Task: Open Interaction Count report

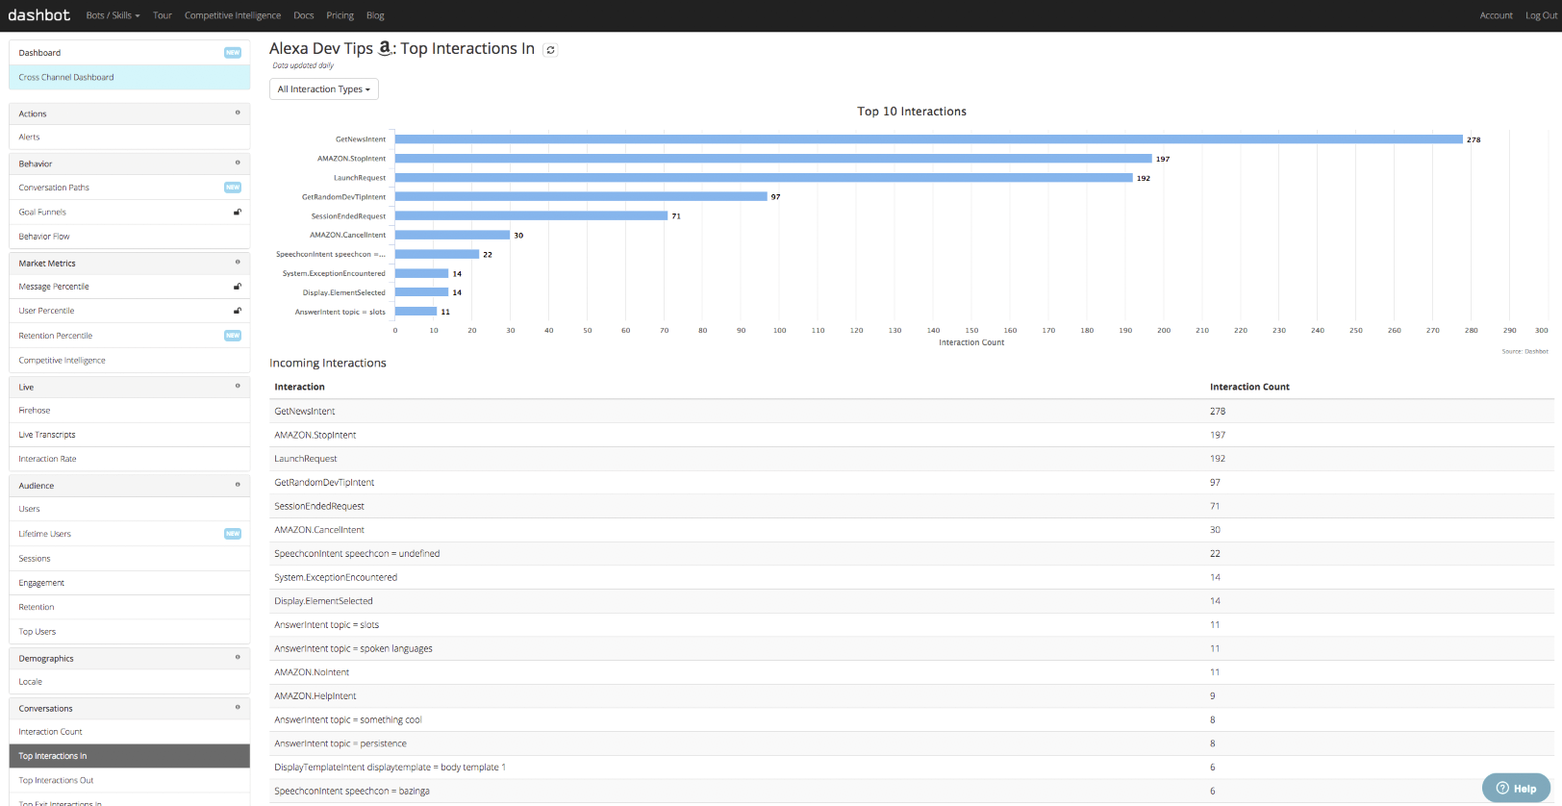Action: coord(129,732)
